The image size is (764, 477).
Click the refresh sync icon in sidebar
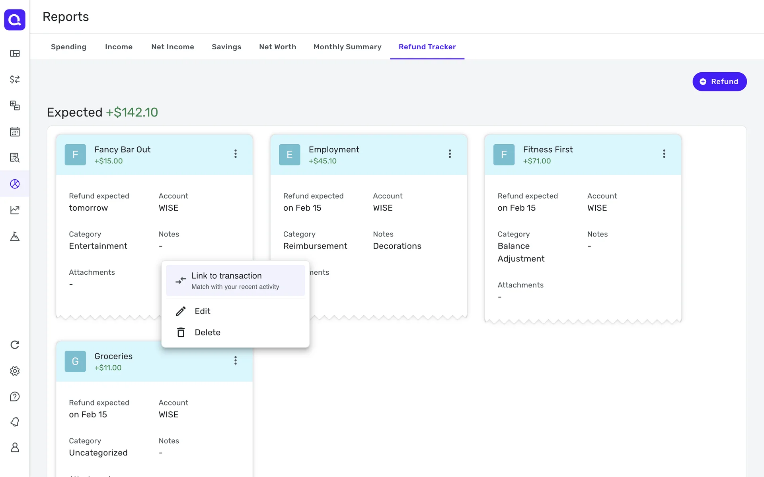click(x=15, y=345)
